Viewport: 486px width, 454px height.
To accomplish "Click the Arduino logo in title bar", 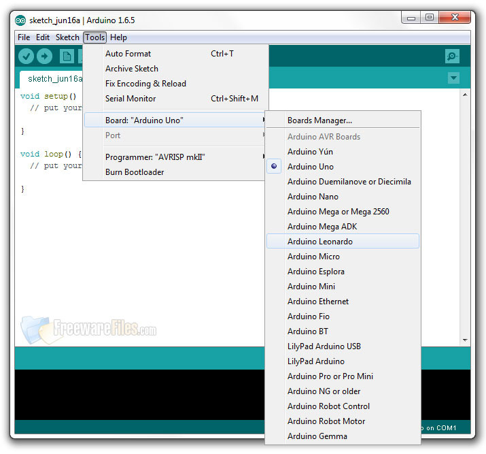I will pos(20,20).
